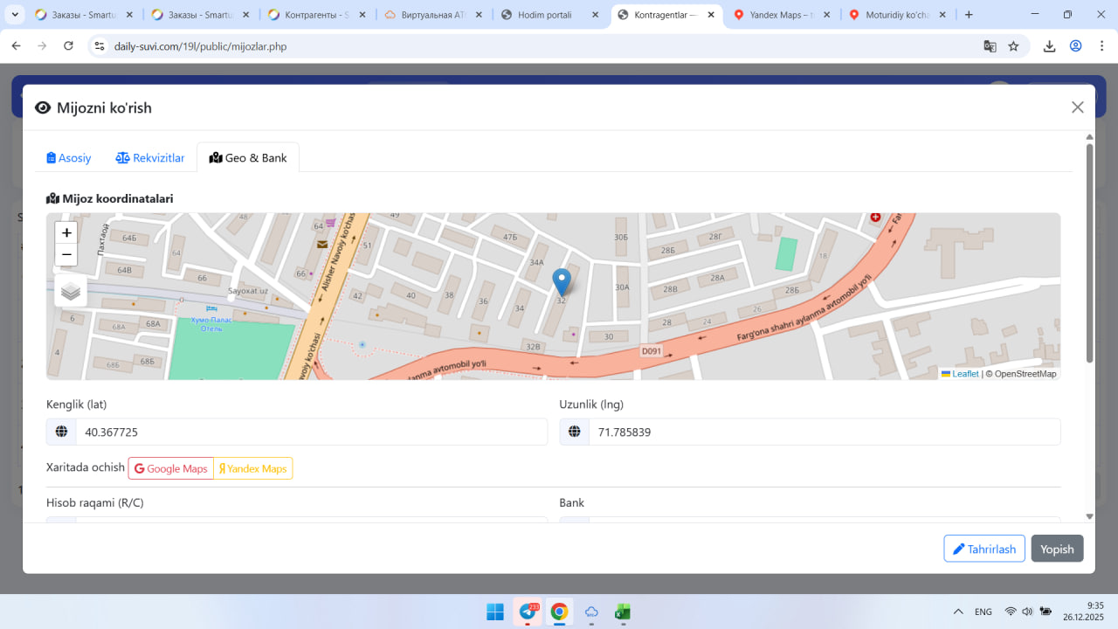Open the Chrome downloads icon
This screenshot has height=629, width=1118.
(1050, 46)
